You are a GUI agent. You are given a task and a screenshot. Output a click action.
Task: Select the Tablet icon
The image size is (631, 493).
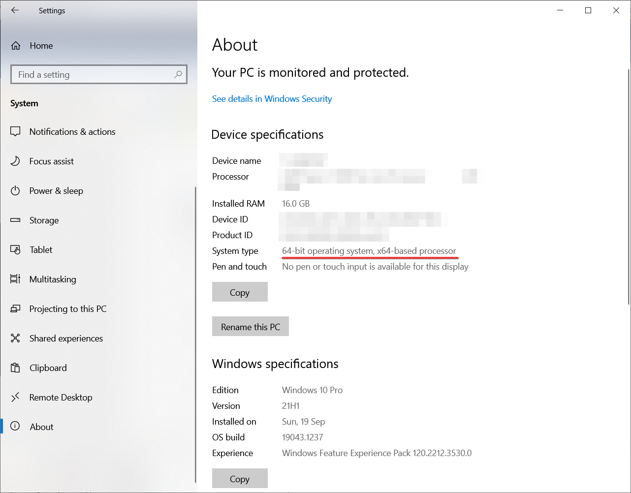(15, 250)
